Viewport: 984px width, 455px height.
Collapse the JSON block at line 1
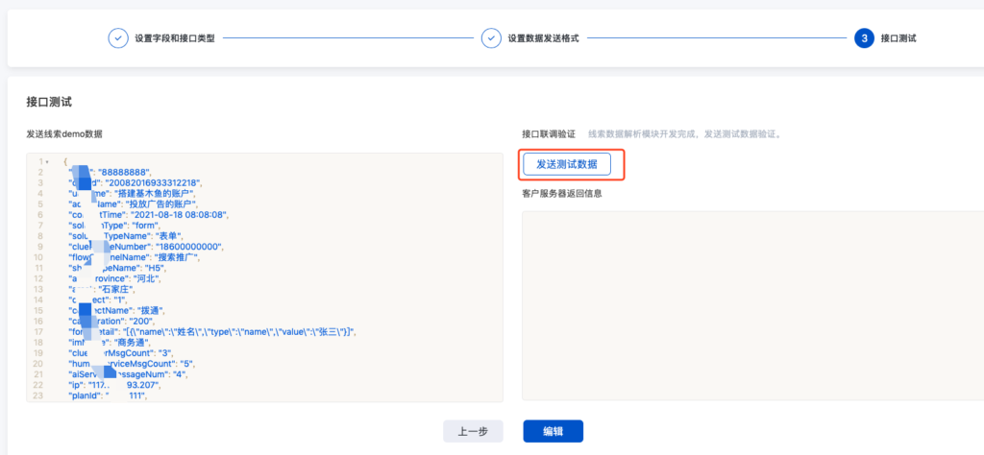(x=48, y=161)
